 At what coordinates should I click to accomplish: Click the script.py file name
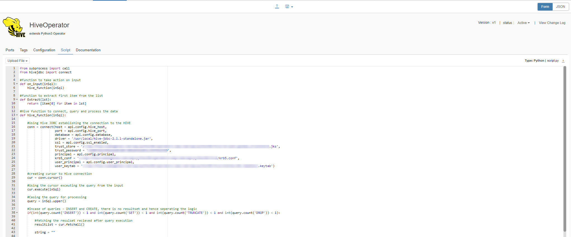click(553, 61)
